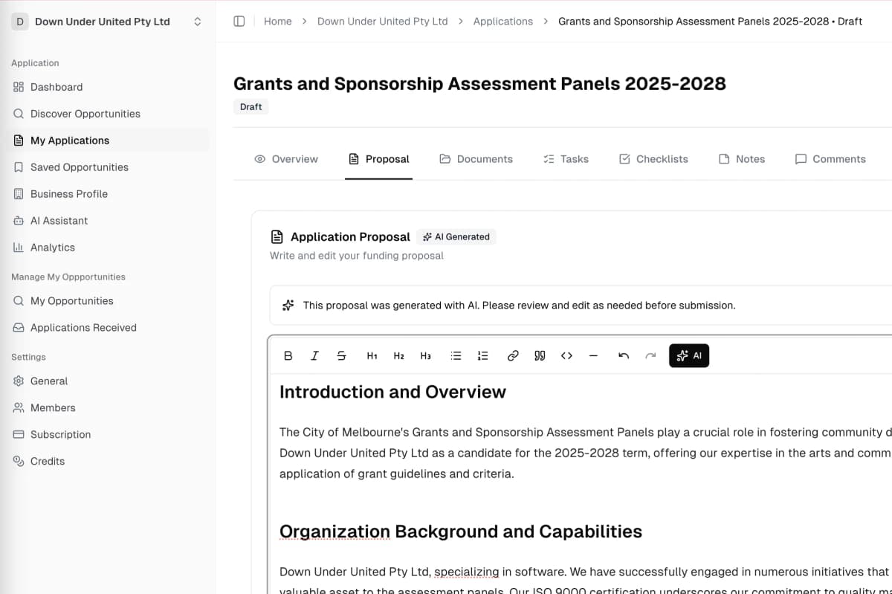Insert a horizontal rule divider
The height and width of the screenshot is (594, 892).
pos(593,356)
